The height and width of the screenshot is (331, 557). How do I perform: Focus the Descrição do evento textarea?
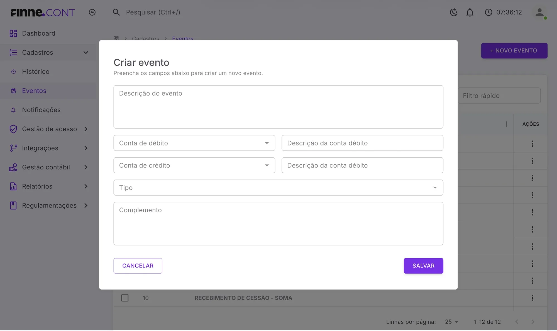point(278,107)
